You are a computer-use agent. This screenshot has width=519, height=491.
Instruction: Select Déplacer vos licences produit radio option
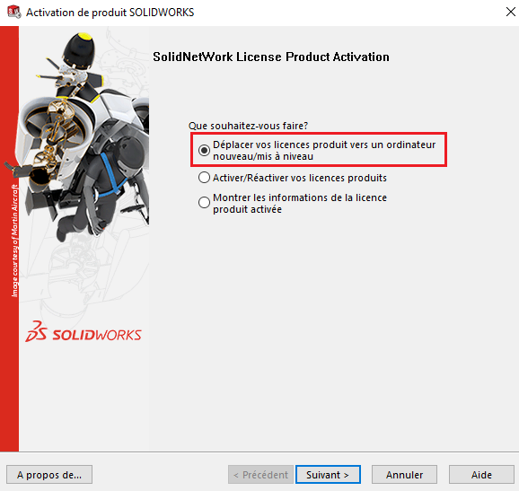point(204,150)
